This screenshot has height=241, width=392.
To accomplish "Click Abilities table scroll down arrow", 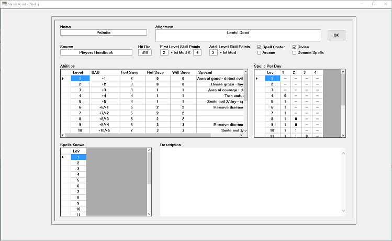I will click(x=245, y=130).
